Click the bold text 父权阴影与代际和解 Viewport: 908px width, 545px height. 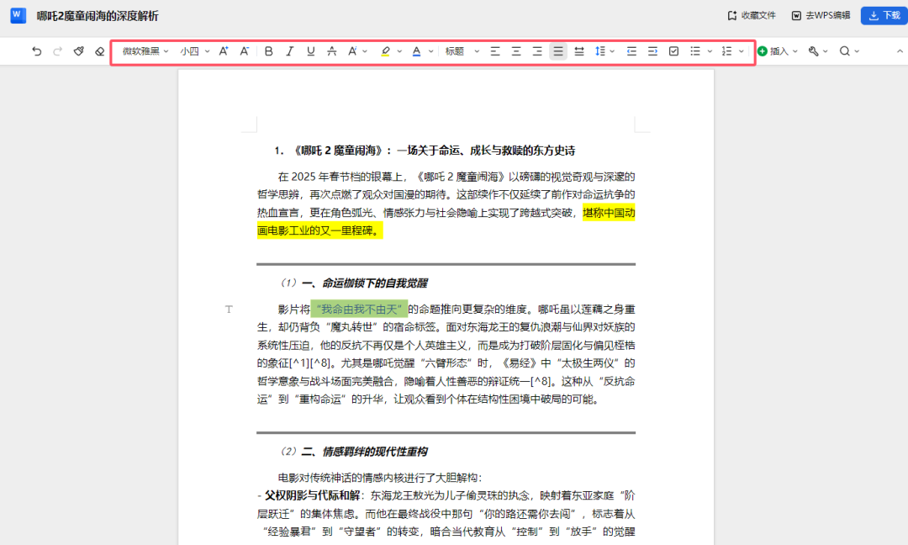pos(312,495)
